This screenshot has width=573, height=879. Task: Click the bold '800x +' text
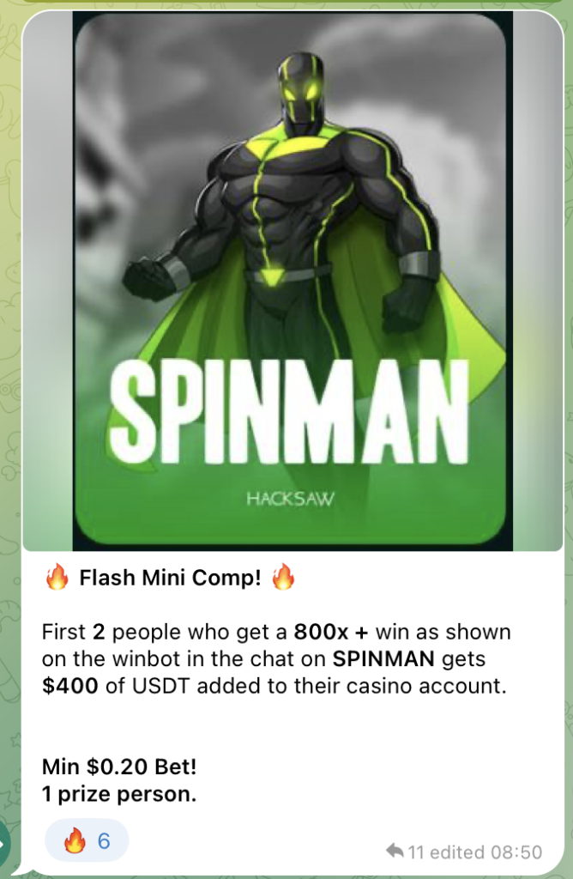click(331, 632)
